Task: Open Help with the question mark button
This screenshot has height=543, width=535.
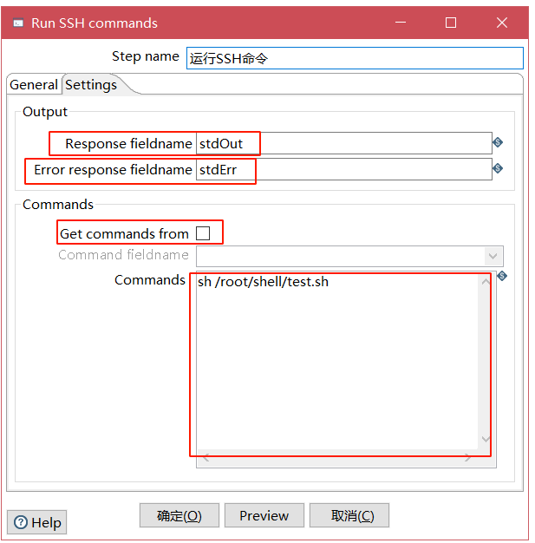Action: point(36,522)
